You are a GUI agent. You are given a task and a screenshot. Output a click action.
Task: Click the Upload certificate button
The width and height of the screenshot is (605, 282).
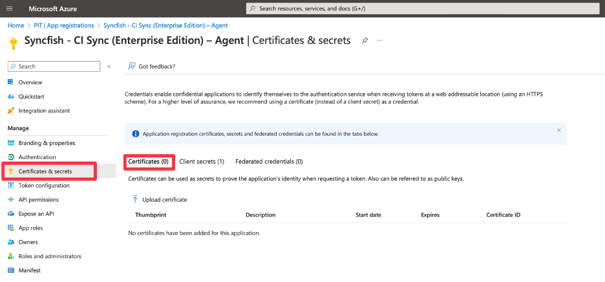[160, 200]
